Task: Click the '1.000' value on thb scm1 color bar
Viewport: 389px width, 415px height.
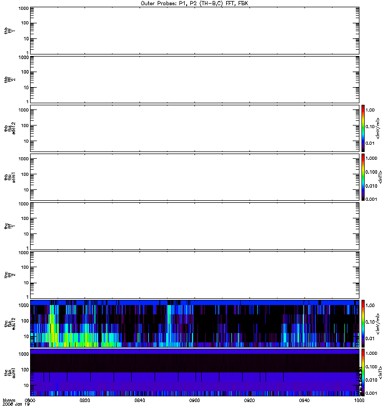Action: [371, 158]
